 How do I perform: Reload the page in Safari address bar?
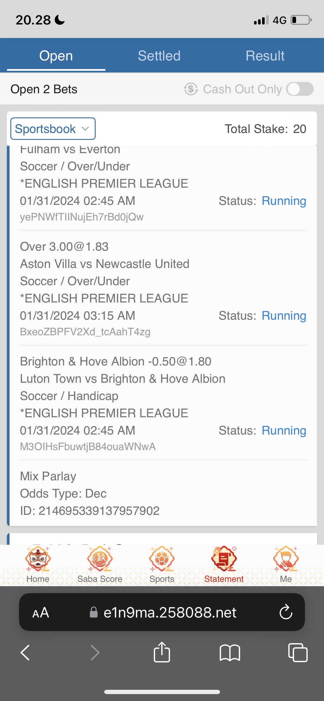(286, 612)
